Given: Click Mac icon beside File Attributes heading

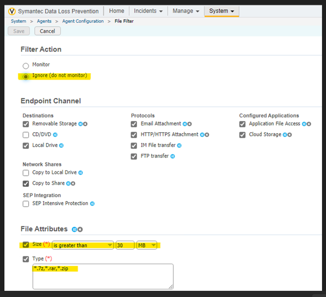Looking at the screenshot, I should click(x=80, y=230).
